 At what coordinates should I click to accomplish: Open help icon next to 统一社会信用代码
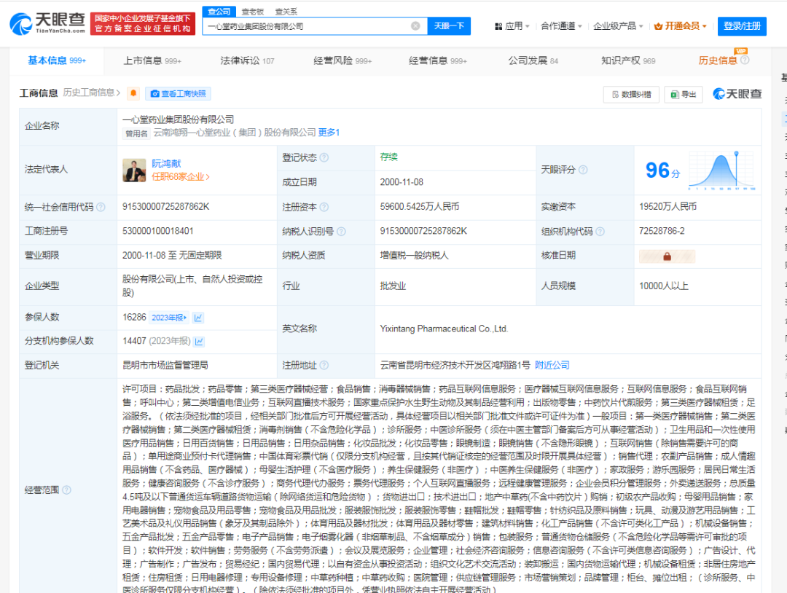(x=101, y=207)
